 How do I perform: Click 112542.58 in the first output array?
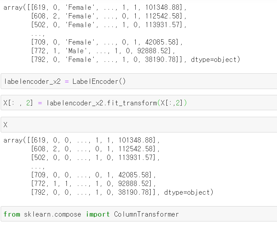coord(163,16)
